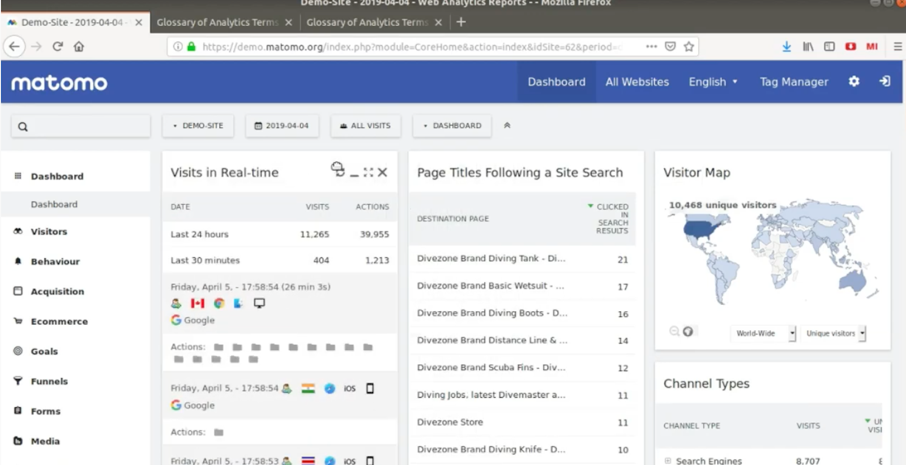Viewport: 906px width, 465px height.
Task: Click the Last 24 hours row
Action: coord(280,234)
